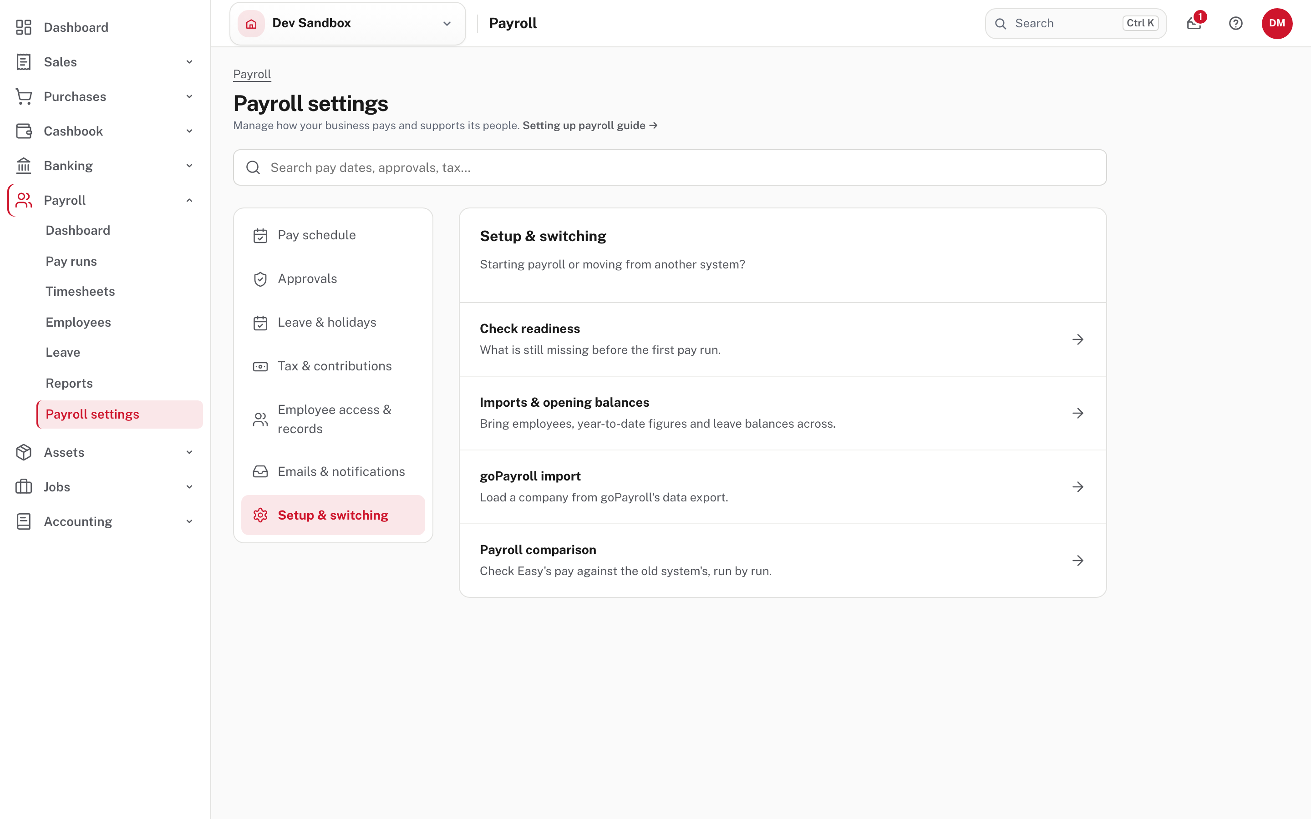
Task: Click the Jobs briefcase icon
Action: pos(23,487)
